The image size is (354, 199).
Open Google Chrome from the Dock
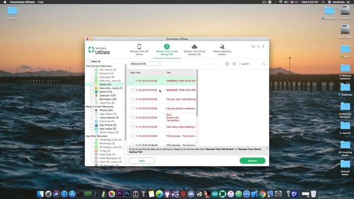tap(262, 194)
